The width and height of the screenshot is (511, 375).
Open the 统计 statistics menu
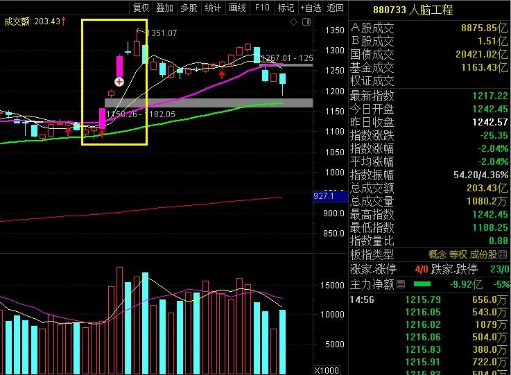point(213,8)
